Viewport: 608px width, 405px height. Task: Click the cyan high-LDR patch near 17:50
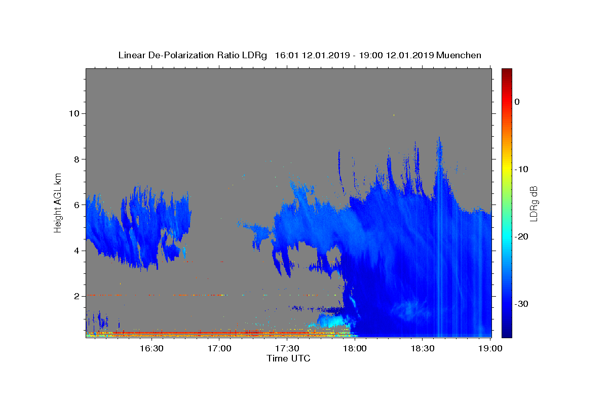tap(334, 321)
